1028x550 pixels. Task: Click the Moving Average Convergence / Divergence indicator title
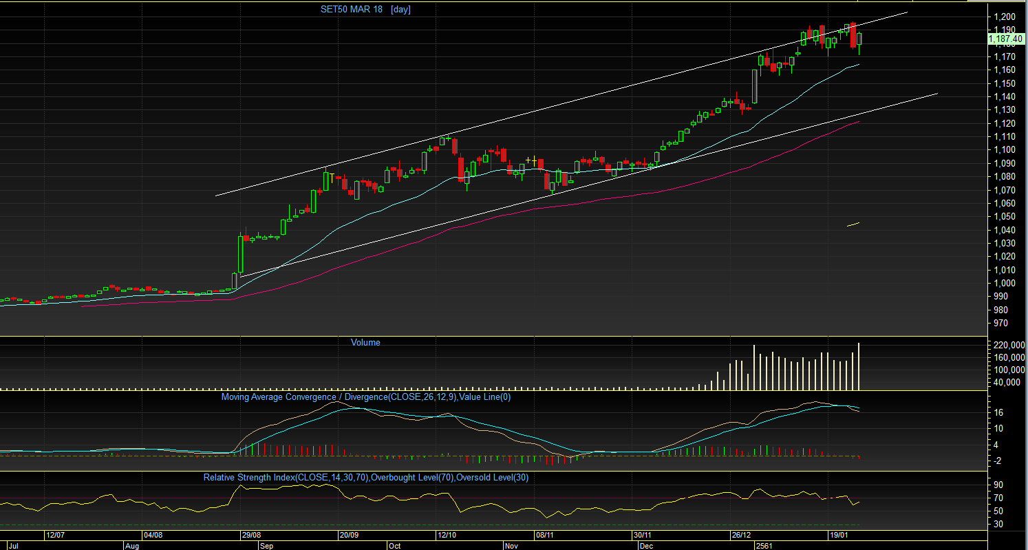[365, 396]
